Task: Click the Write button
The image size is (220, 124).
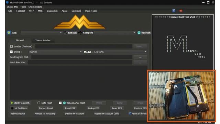Action: tap(99, 103)
